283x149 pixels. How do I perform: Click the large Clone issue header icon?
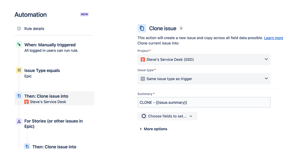[142, 28]
